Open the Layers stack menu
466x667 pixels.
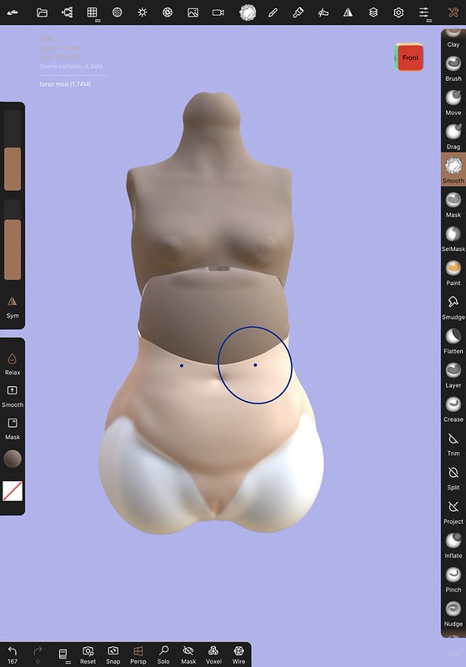[373, 13]
